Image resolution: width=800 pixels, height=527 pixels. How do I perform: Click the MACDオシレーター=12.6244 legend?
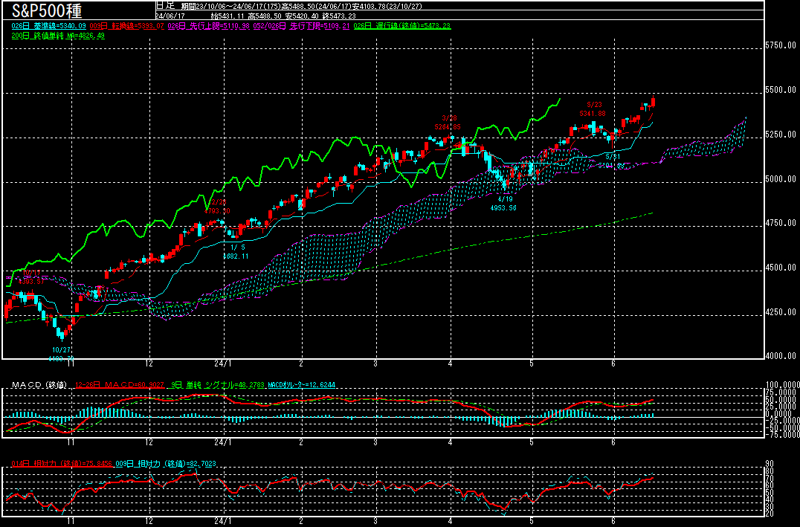tap(301, 385)
